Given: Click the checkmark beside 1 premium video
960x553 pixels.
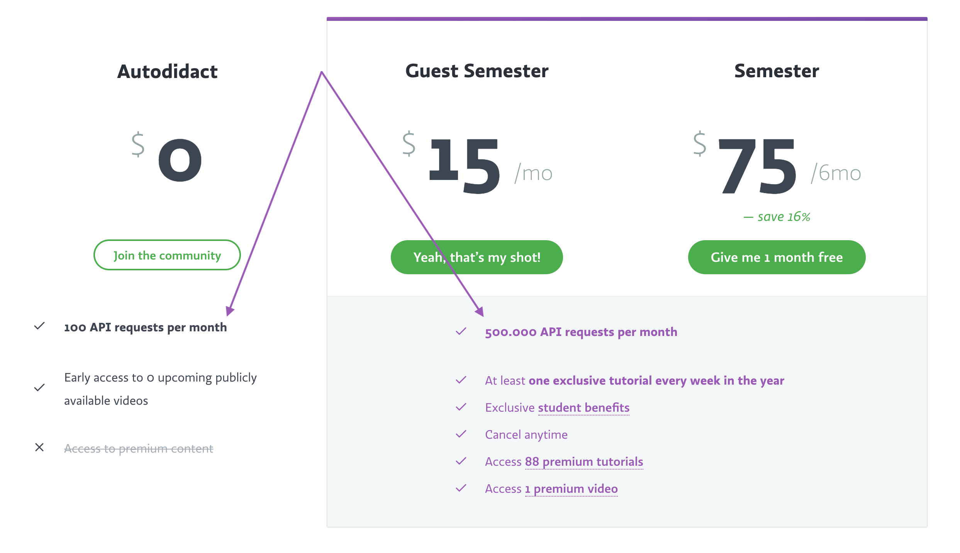Looking at the screenshot, I should [x=461, y=488].
